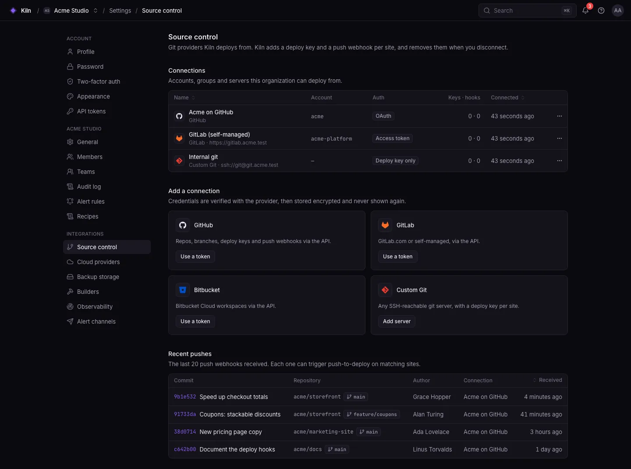The image size is (631, 469).
Task: Go to Settings breadcrumb
Action: tap(120, 11)
